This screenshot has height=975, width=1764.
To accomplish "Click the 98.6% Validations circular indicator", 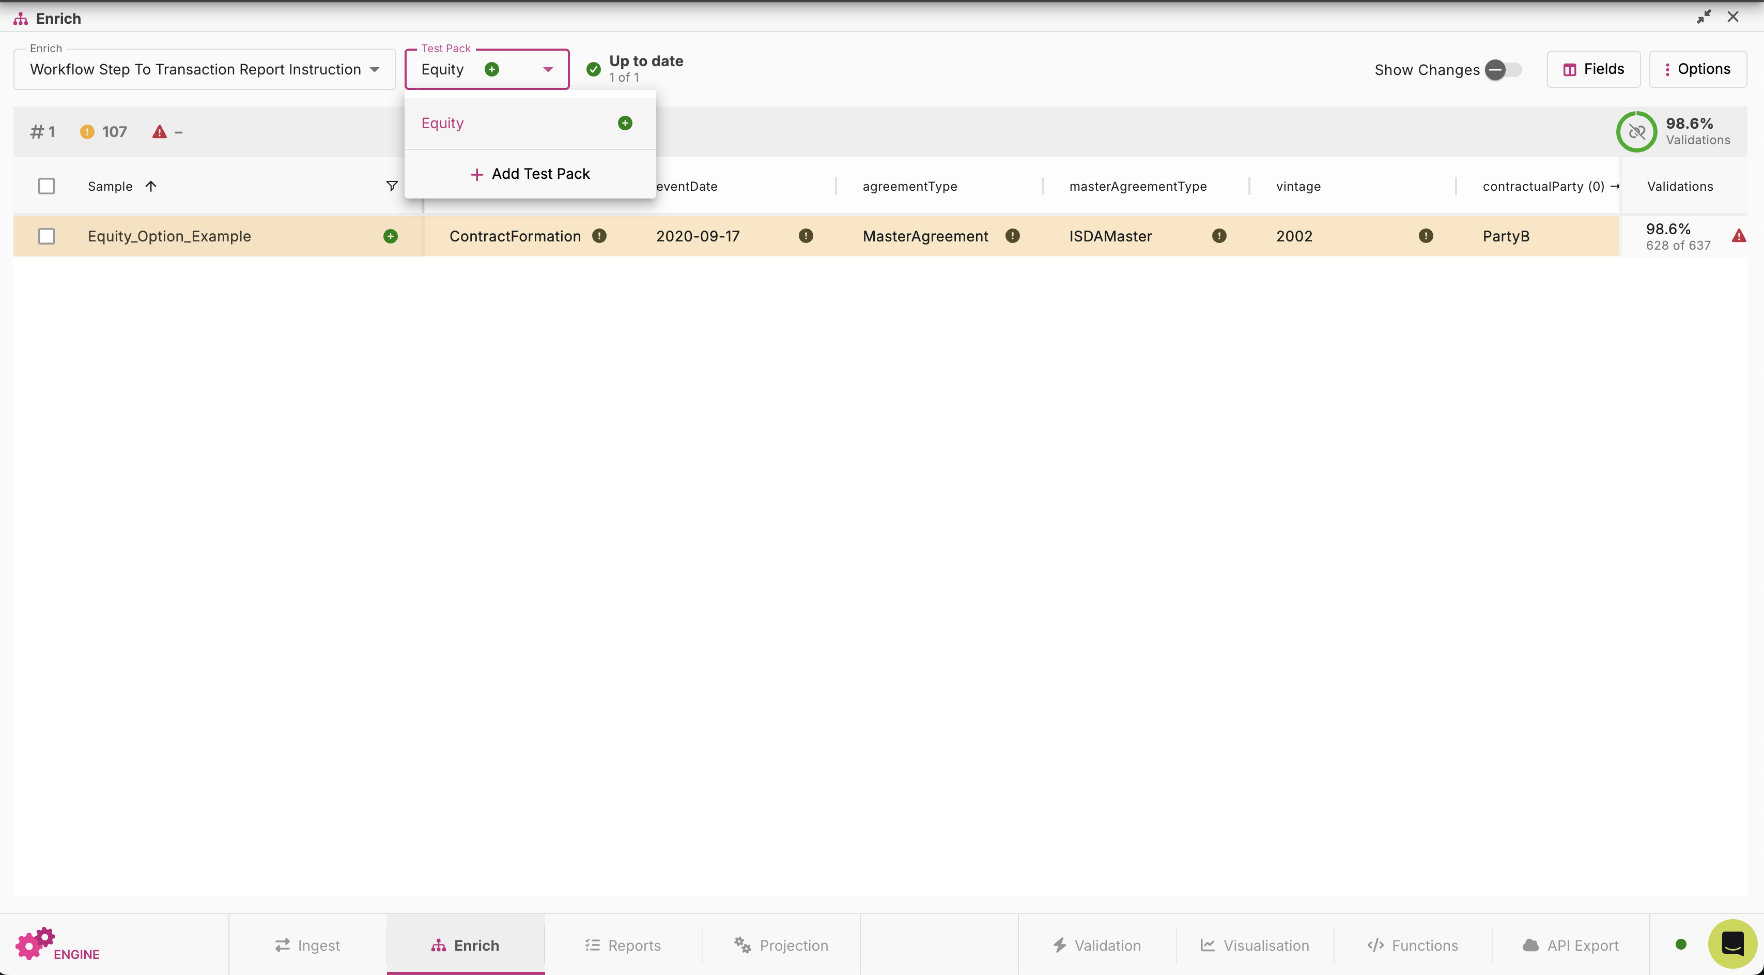I will pos(1636,131).
